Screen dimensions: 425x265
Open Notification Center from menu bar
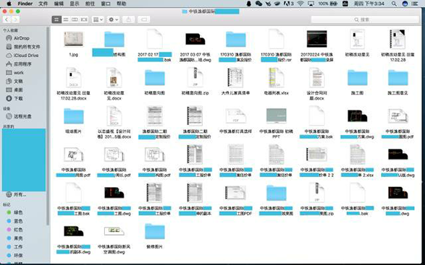tap(415, 4)
